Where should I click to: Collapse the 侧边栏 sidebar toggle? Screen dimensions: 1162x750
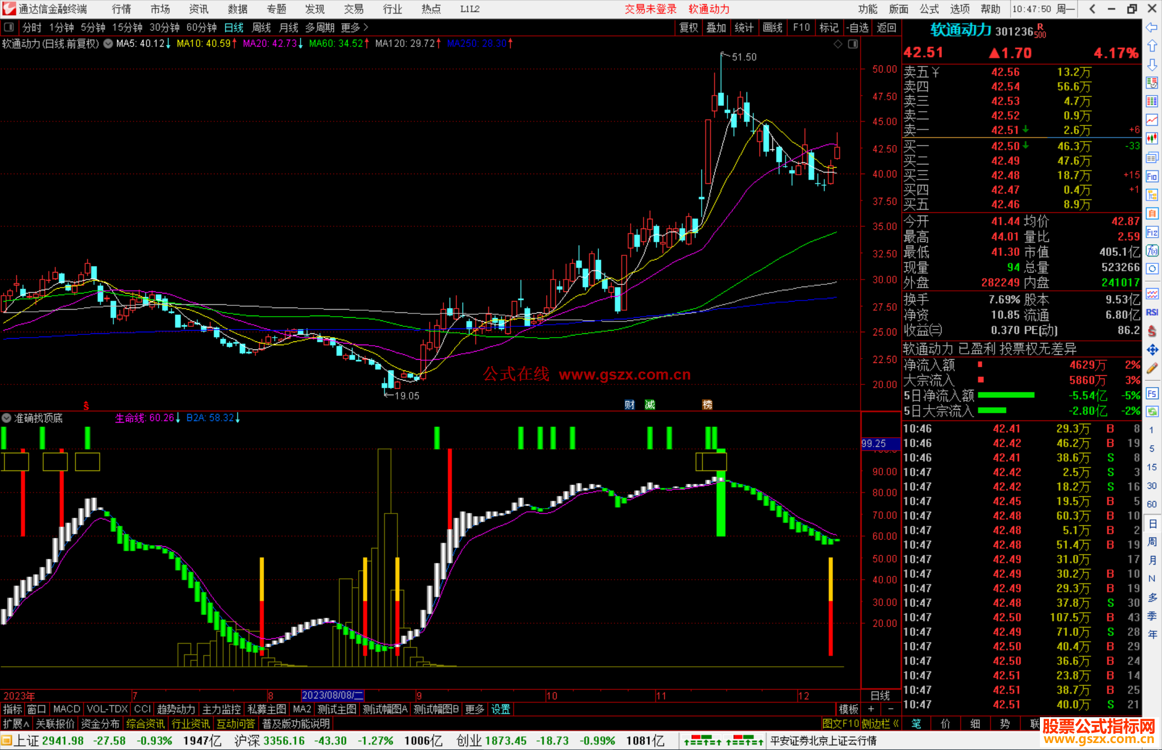click(880, 724)
